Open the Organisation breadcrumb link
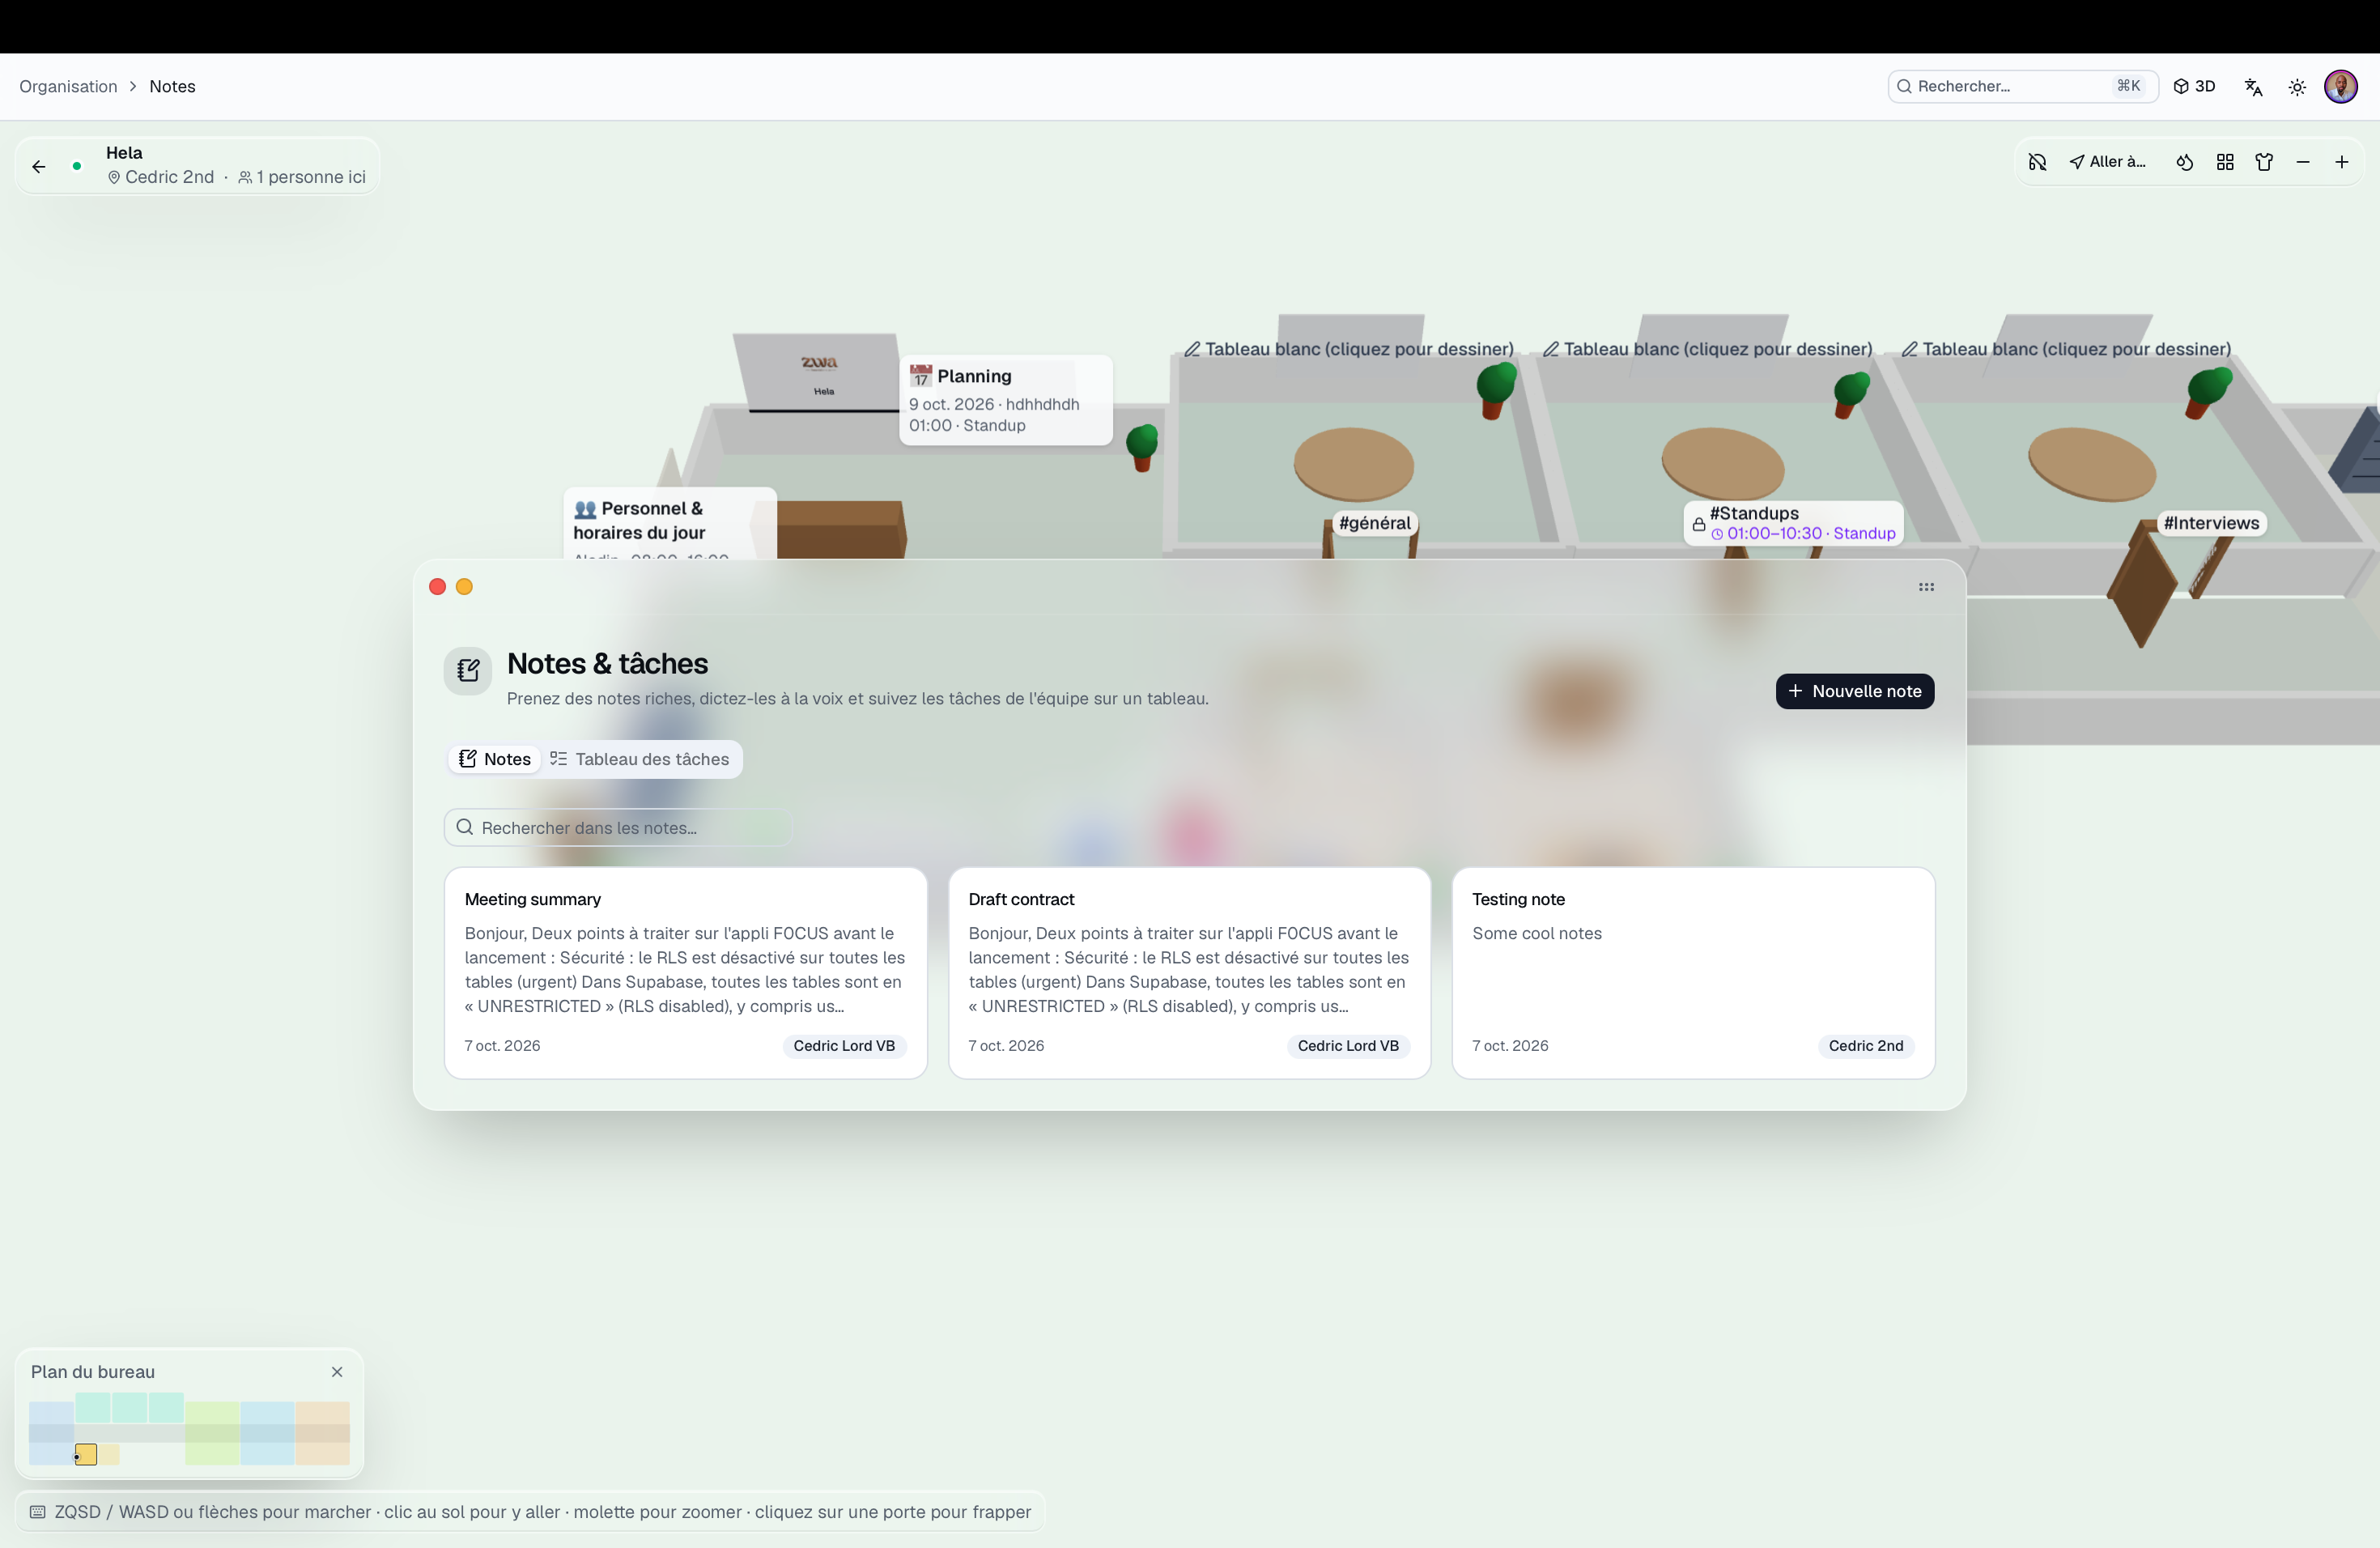Image resolution: width=2380 pixels, height=1548 pixels. pos(68,86)
